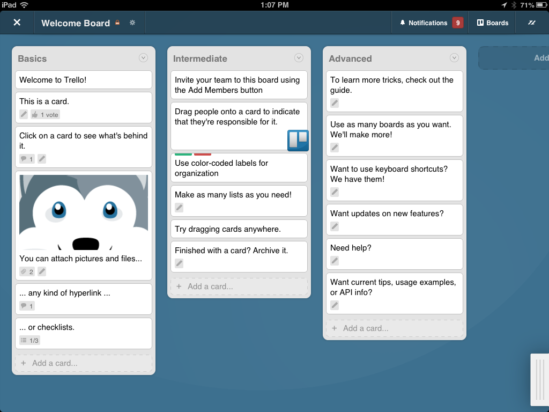This screenshot has width=549, height=412.
Task: Tap pencil icon on 'Use as many boards' card
Action: coord(335,148)
